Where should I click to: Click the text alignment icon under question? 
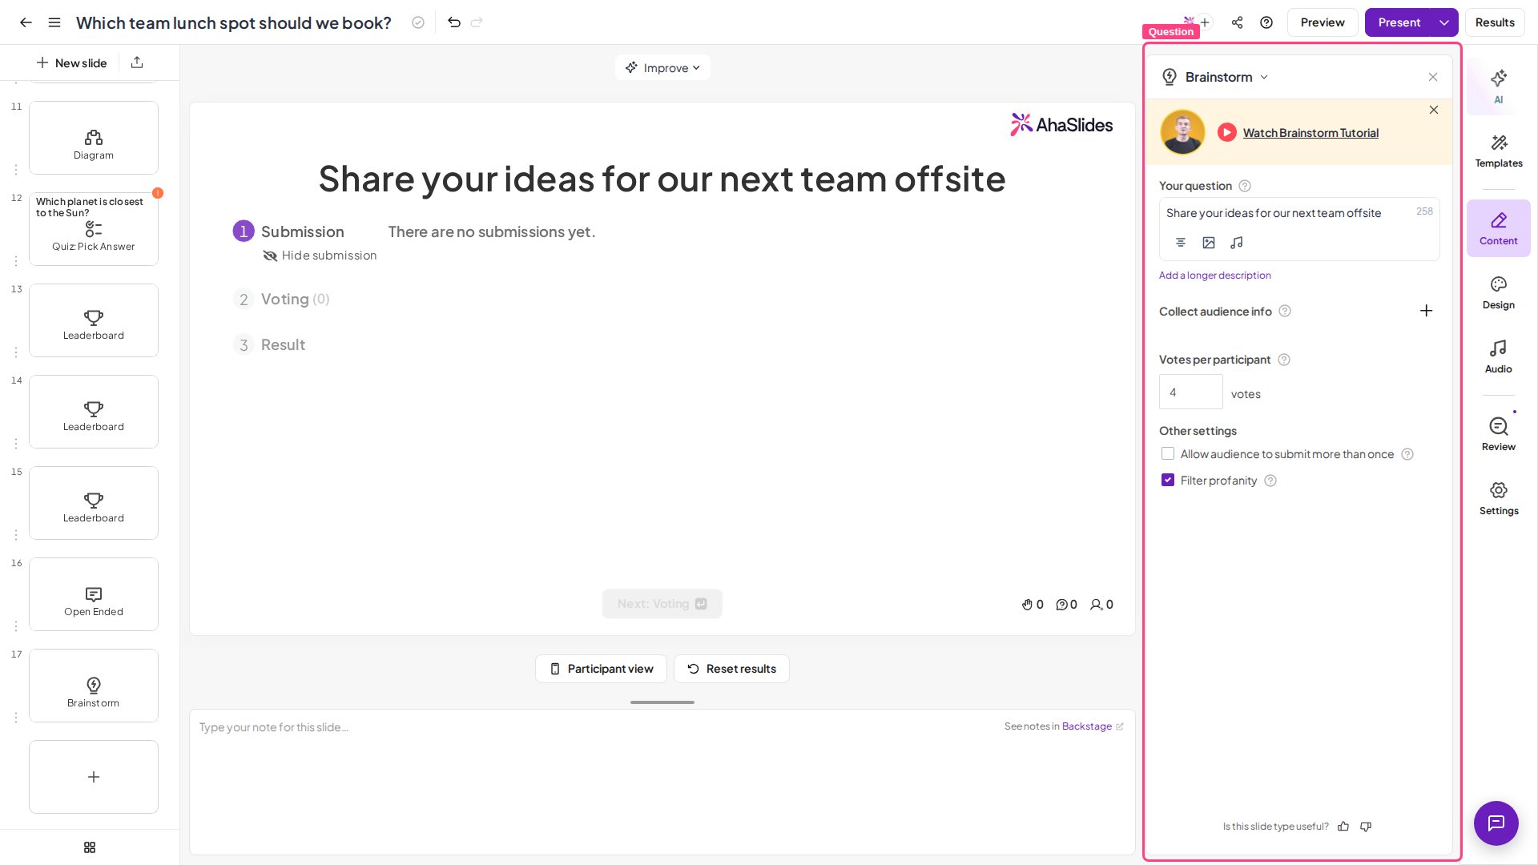(1181, 243)
